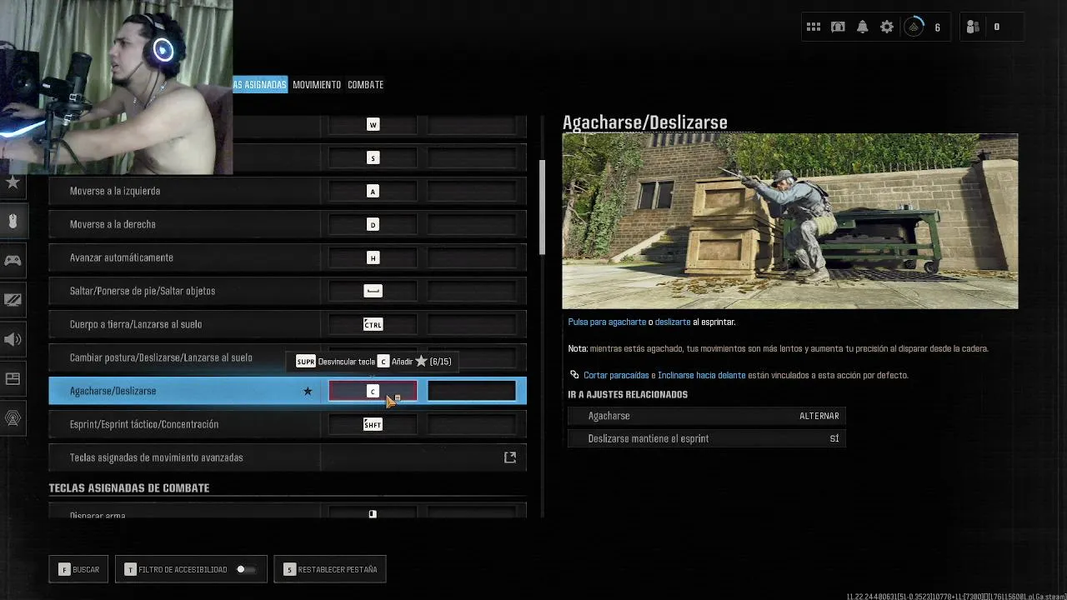Click the Agacharse/Deslizarse preview image
Viewport: 1067px width, 600px height.
(x=789, y=222)
